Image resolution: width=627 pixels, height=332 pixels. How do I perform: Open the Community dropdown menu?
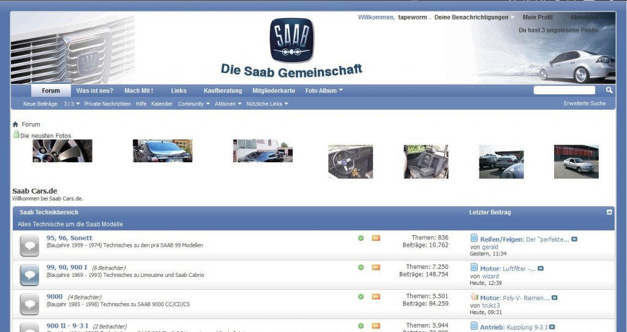[x=193, y=104]
